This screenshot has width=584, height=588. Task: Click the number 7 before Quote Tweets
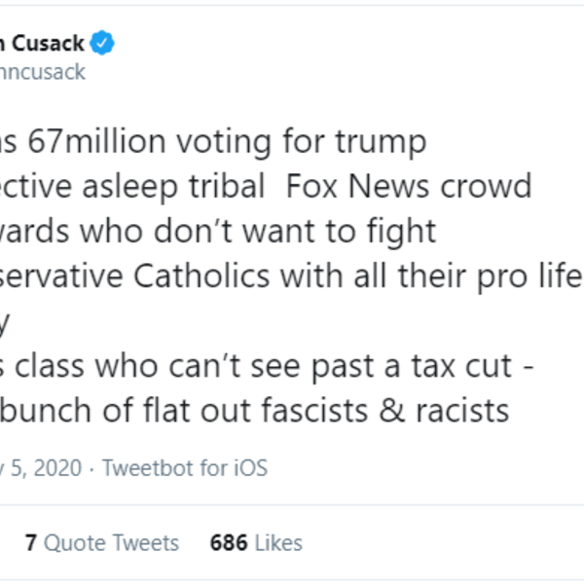coord(31,542)
